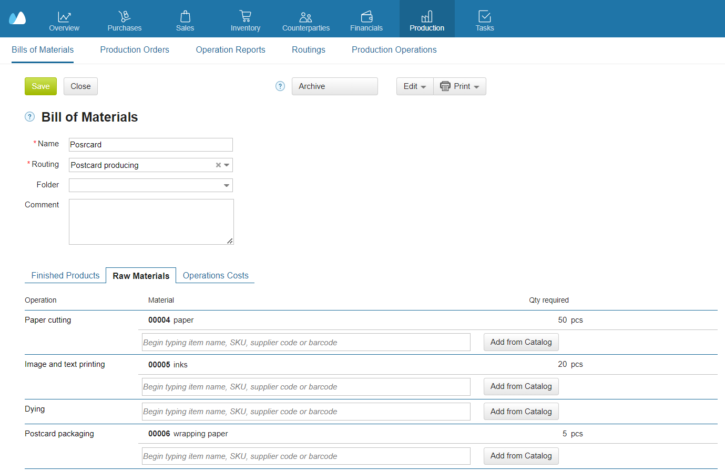Click the Close button
The height and width of the screenshot is (470, 725).
pyautogui.click(x=80, y=86)
